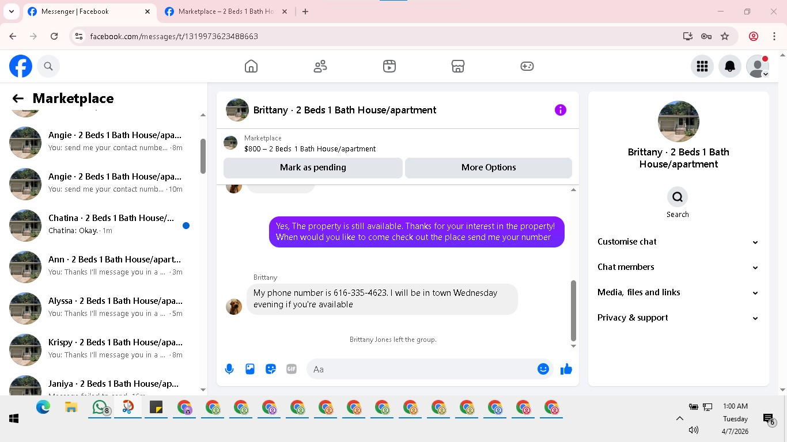
Task: Open the emoji picker in message box
Action: pos(543,369)
